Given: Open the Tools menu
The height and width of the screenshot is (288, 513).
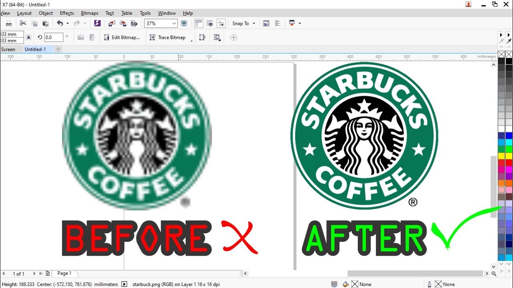Looking at the screenshot, I should click(x=145, y=13).
